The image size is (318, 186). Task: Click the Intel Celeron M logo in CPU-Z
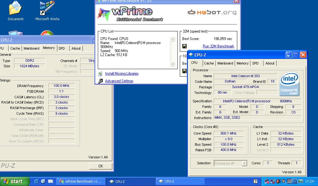289,84
